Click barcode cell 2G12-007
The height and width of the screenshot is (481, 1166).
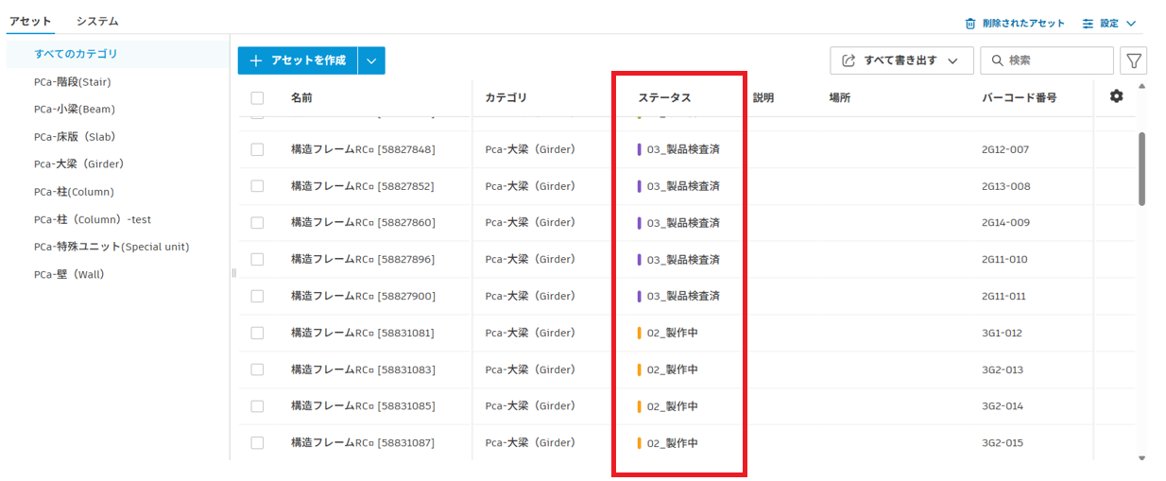[1005, 149]
